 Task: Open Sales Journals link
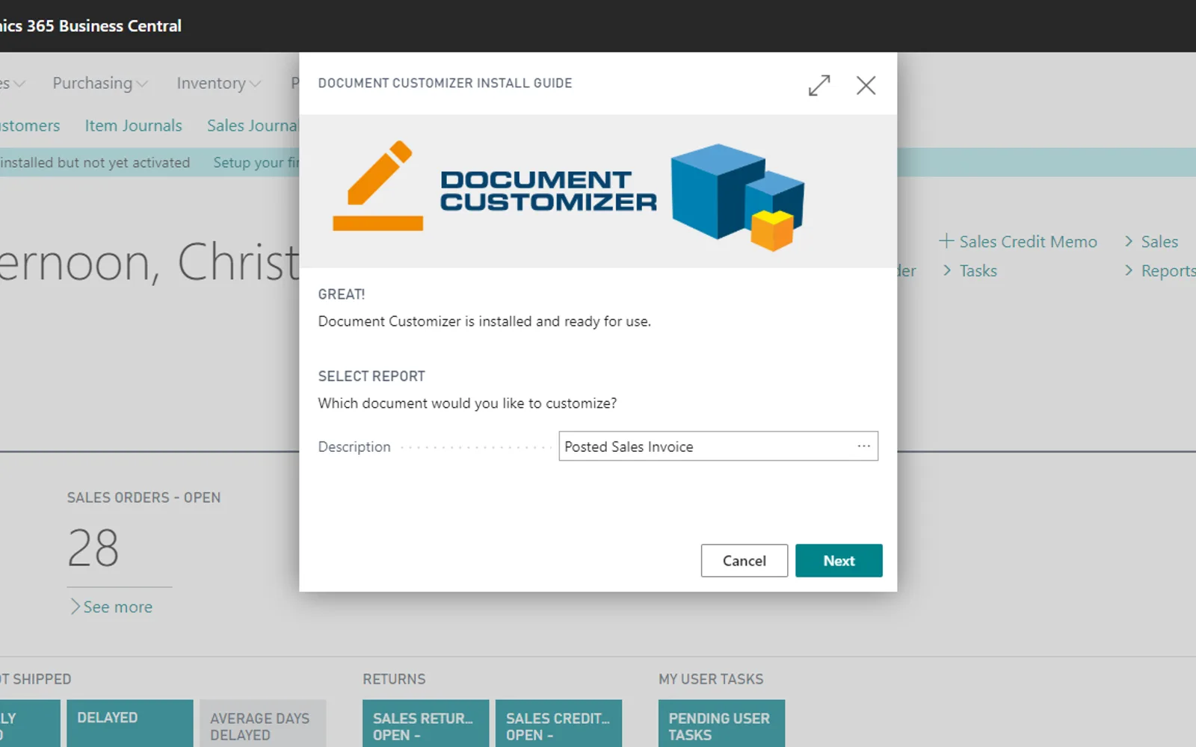(253, 125)
